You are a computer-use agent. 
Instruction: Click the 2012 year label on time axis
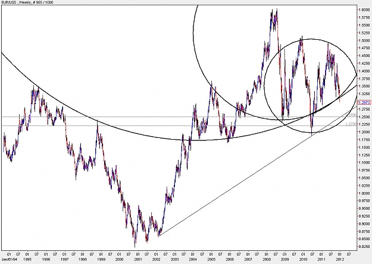point(340,259)
